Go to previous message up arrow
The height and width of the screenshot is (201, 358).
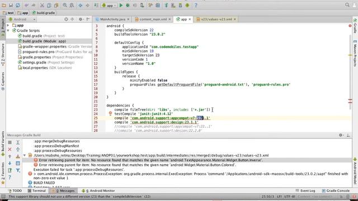pyautogui.click(x=10, y=156)
